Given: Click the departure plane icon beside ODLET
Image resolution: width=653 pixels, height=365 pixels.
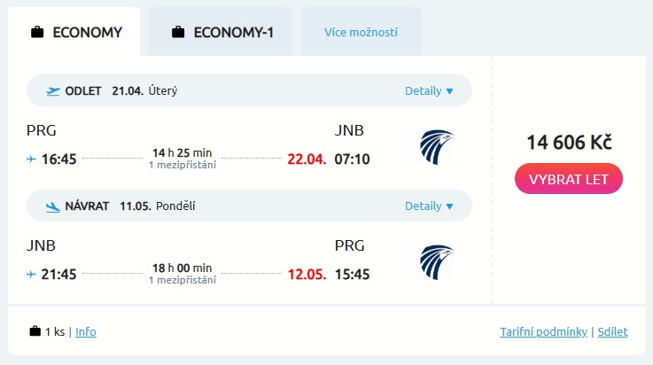Looking at the screenshot, I should pos(53,90).
